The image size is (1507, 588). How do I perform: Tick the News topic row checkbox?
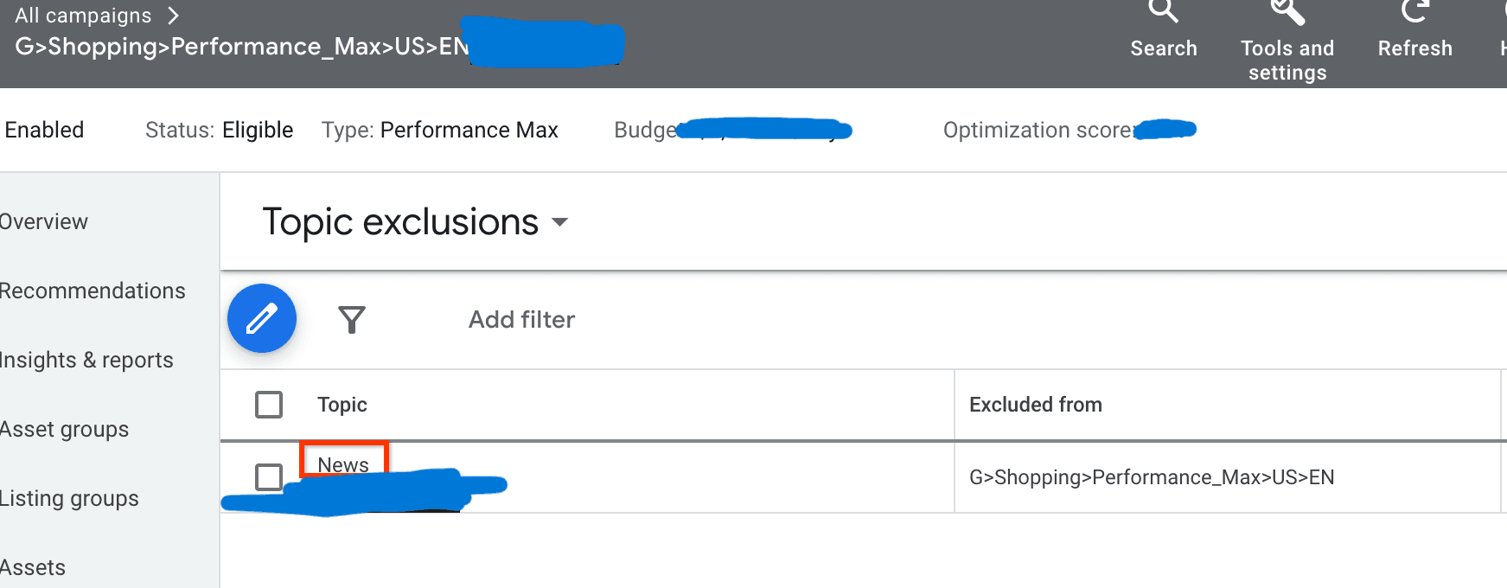tap(269, 477)
